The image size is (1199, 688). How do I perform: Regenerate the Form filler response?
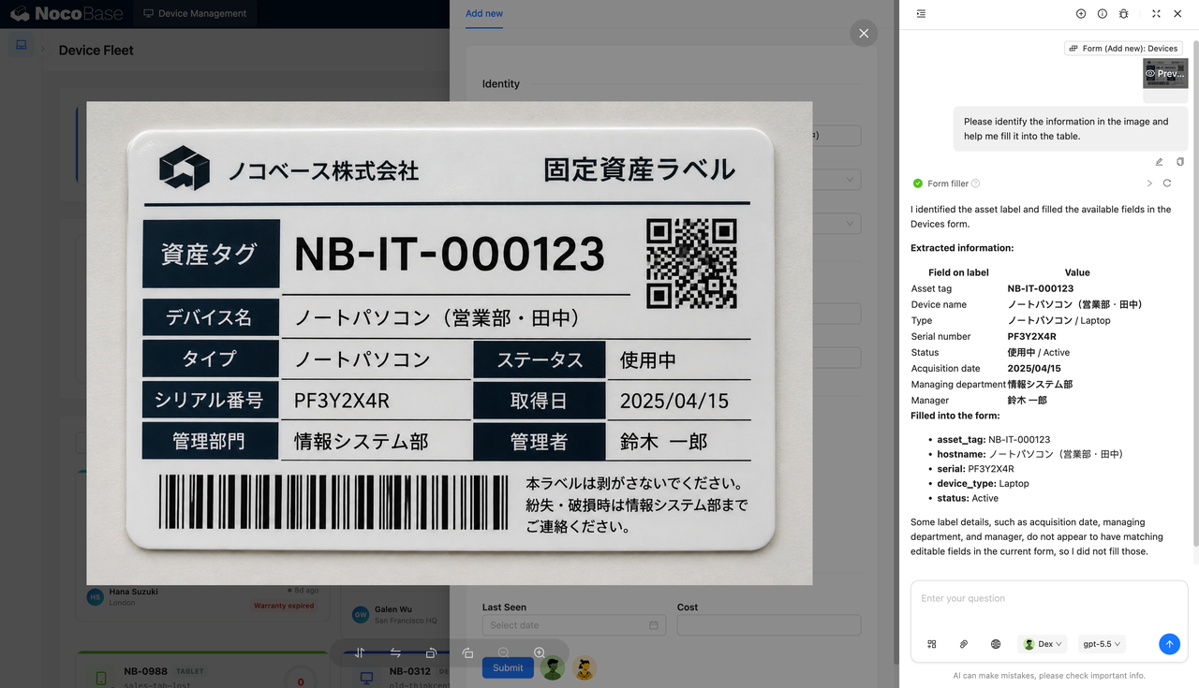(1167, 183)
